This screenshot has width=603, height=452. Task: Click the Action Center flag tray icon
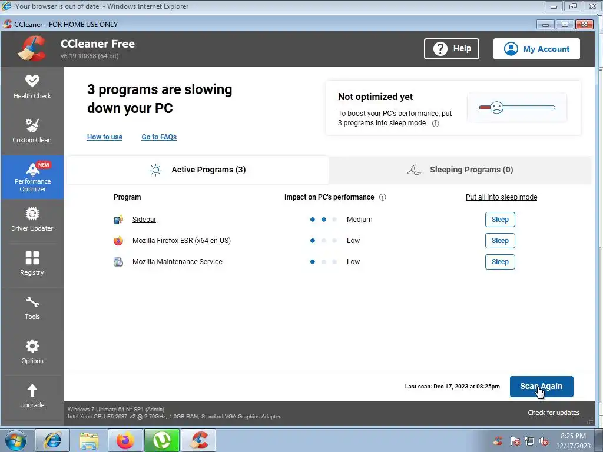(515, 440)
